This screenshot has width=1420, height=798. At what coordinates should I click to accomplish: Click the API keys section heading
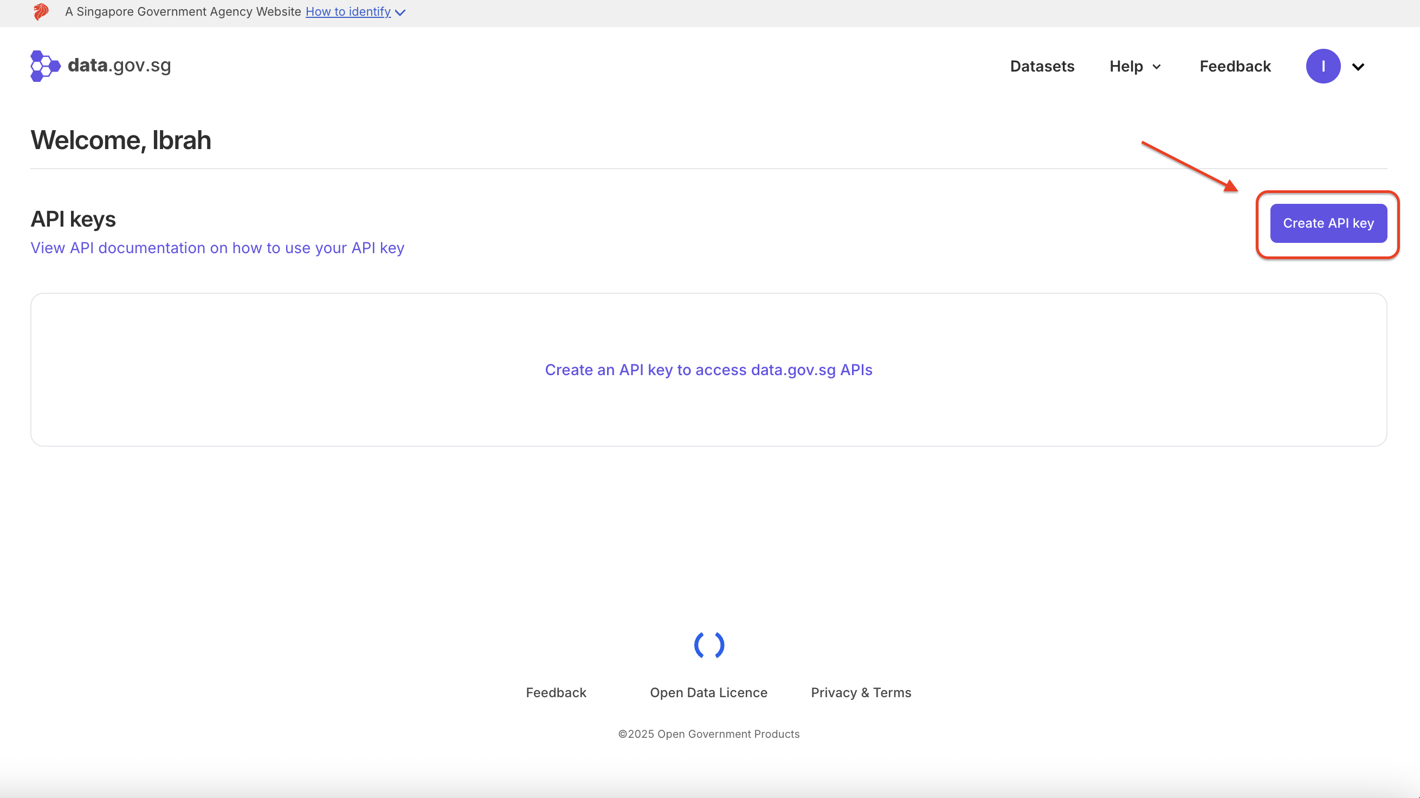73,219
